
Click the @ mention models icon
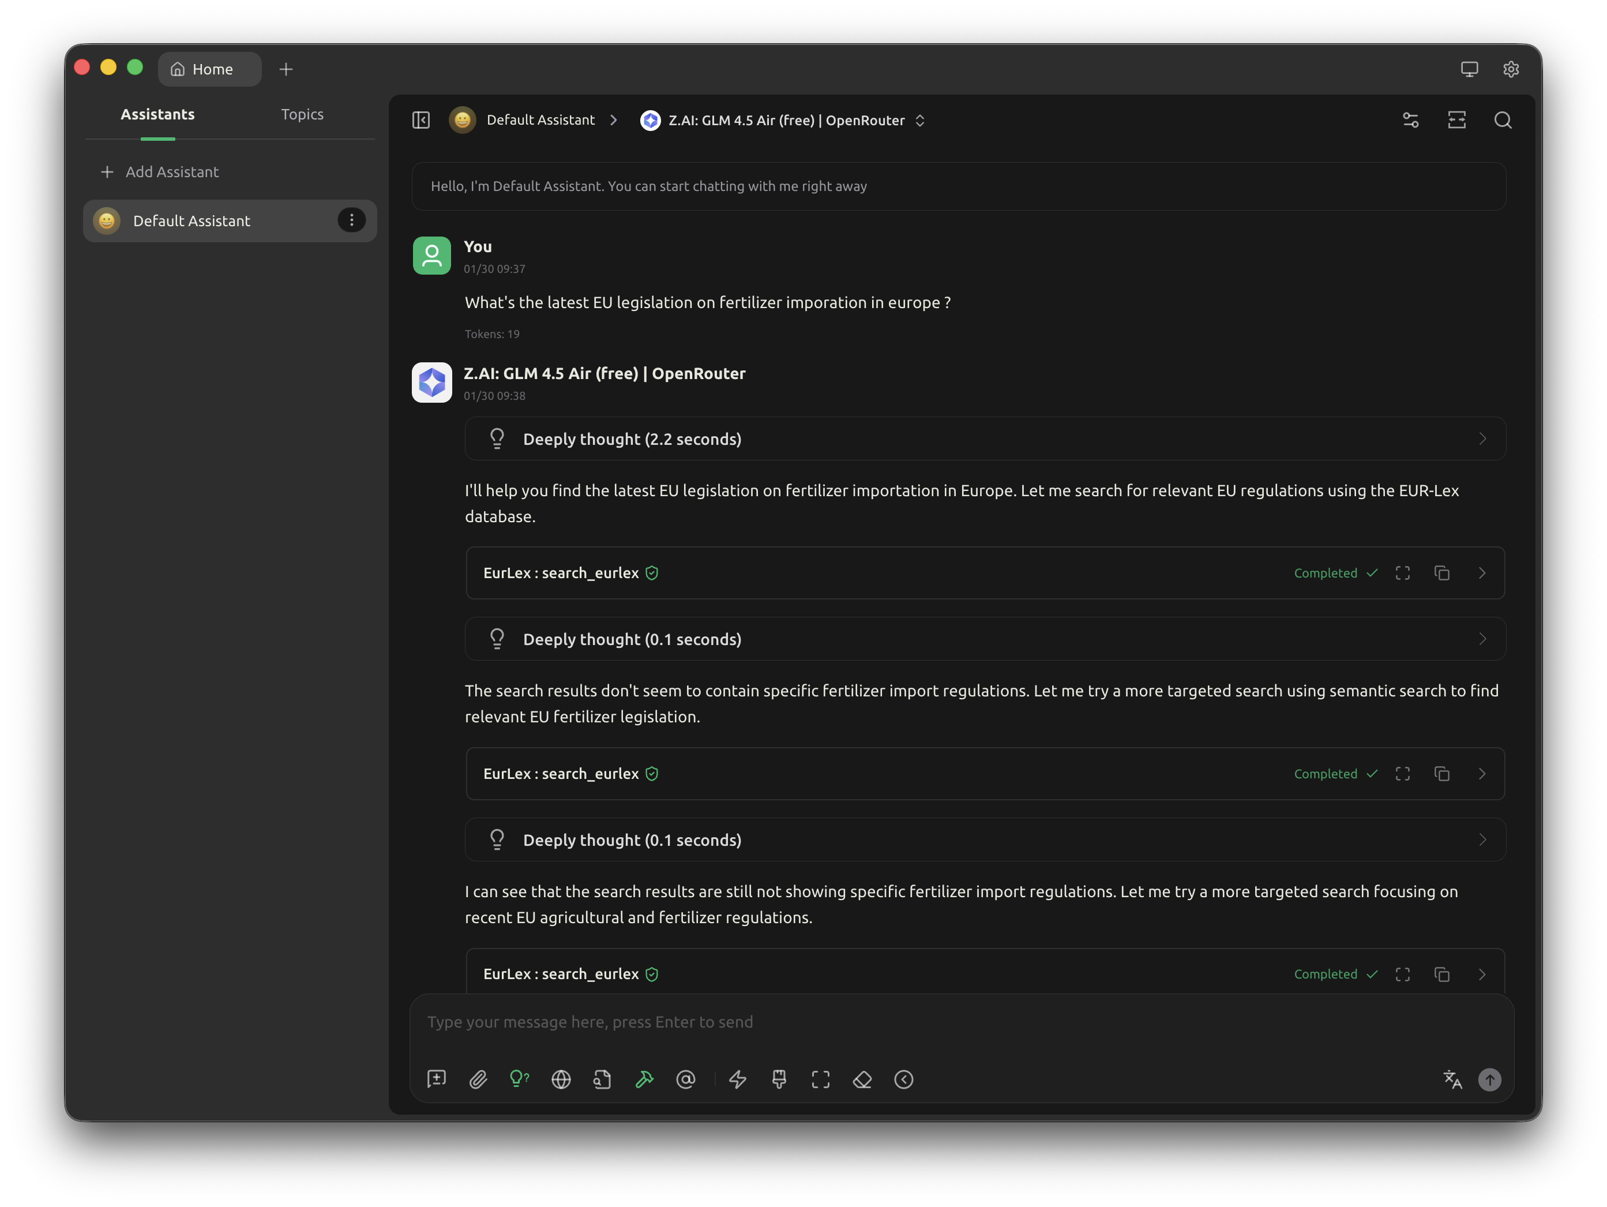[x=686, y=1079]
